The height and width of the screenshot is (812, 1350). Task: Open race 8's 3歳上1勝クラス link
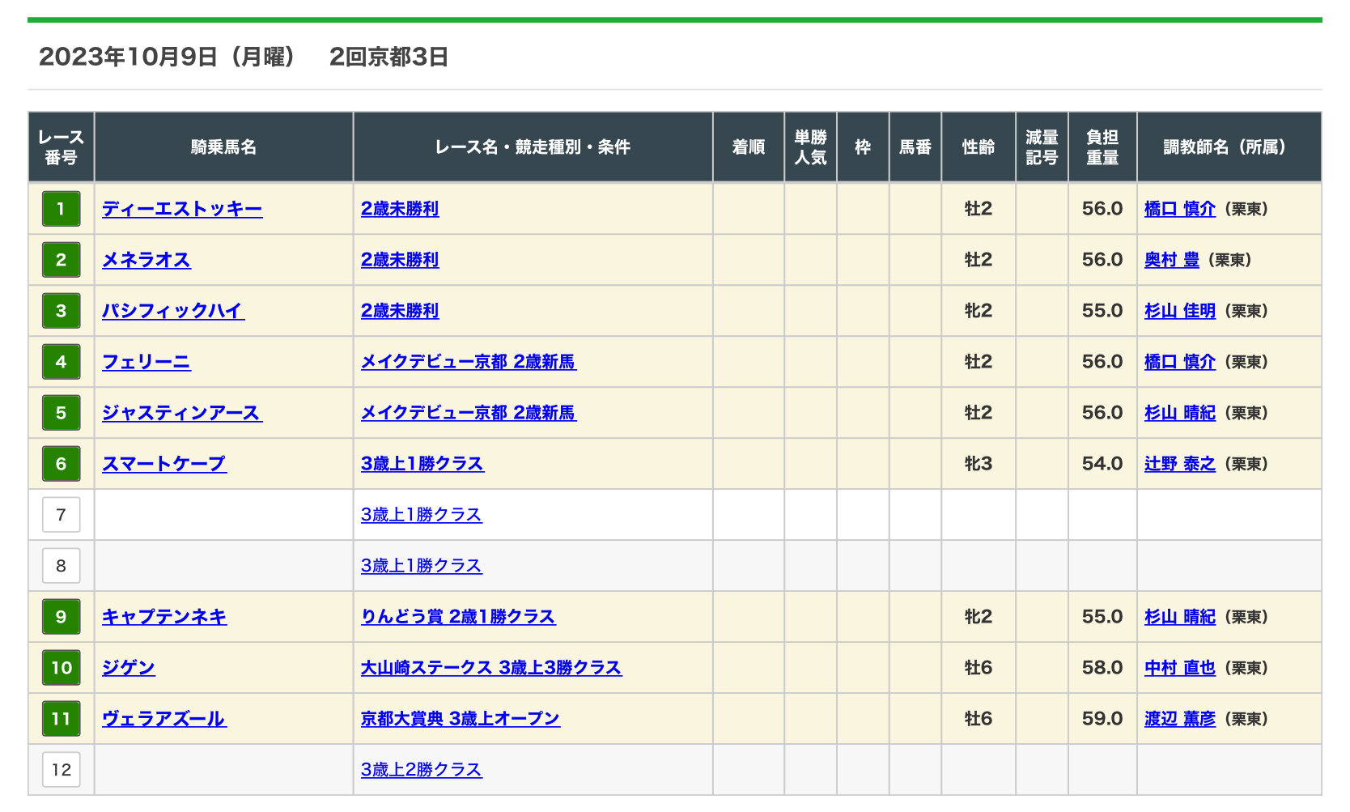click(422, 566)
